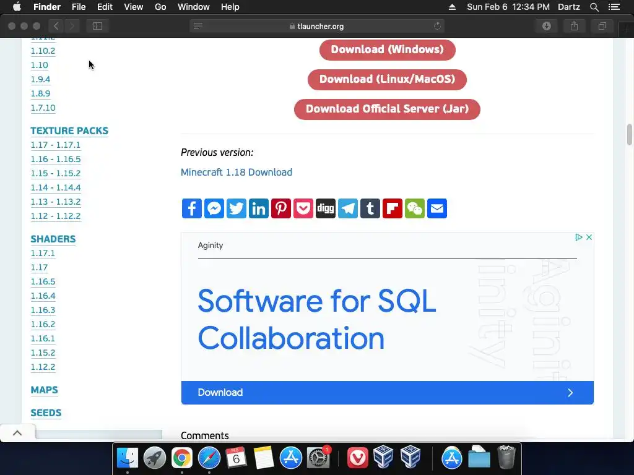The image size is (634, 475).
Task: Open version 1.7.10 link
Action: tap(43, 108)
